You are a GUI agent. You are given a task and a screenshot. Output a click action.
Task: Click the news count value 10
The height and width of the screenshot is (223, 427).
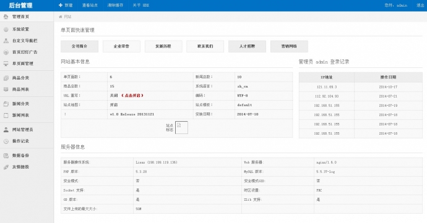coord(239,77)
